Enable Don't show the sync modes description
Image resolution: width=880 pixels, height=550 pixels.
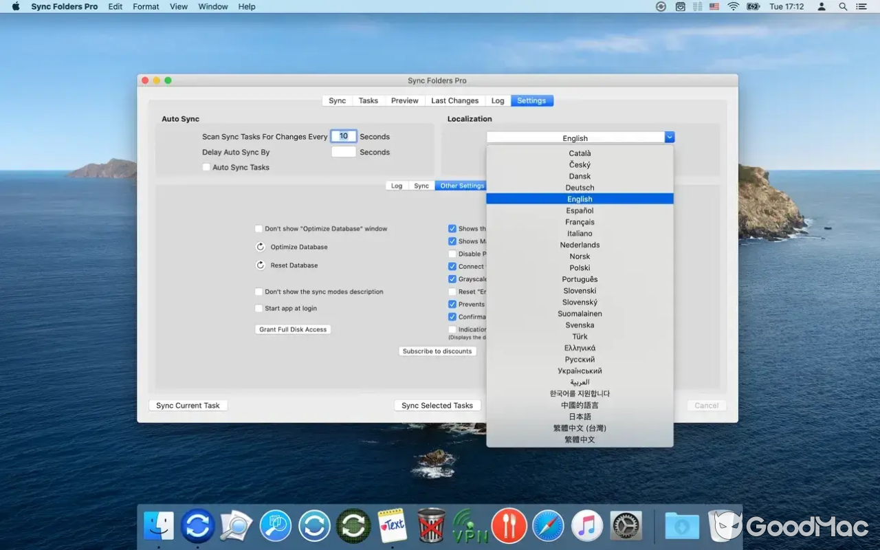point(259,291)
